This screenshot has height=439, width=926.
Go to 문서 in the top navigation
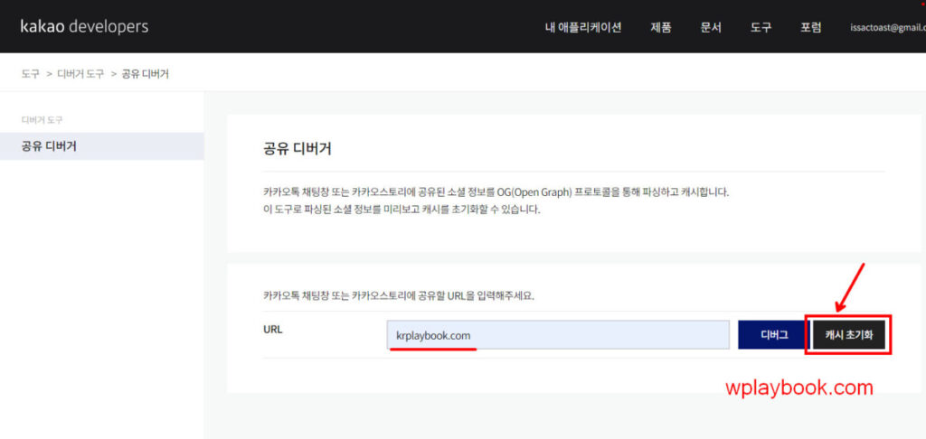pos(711,27)
